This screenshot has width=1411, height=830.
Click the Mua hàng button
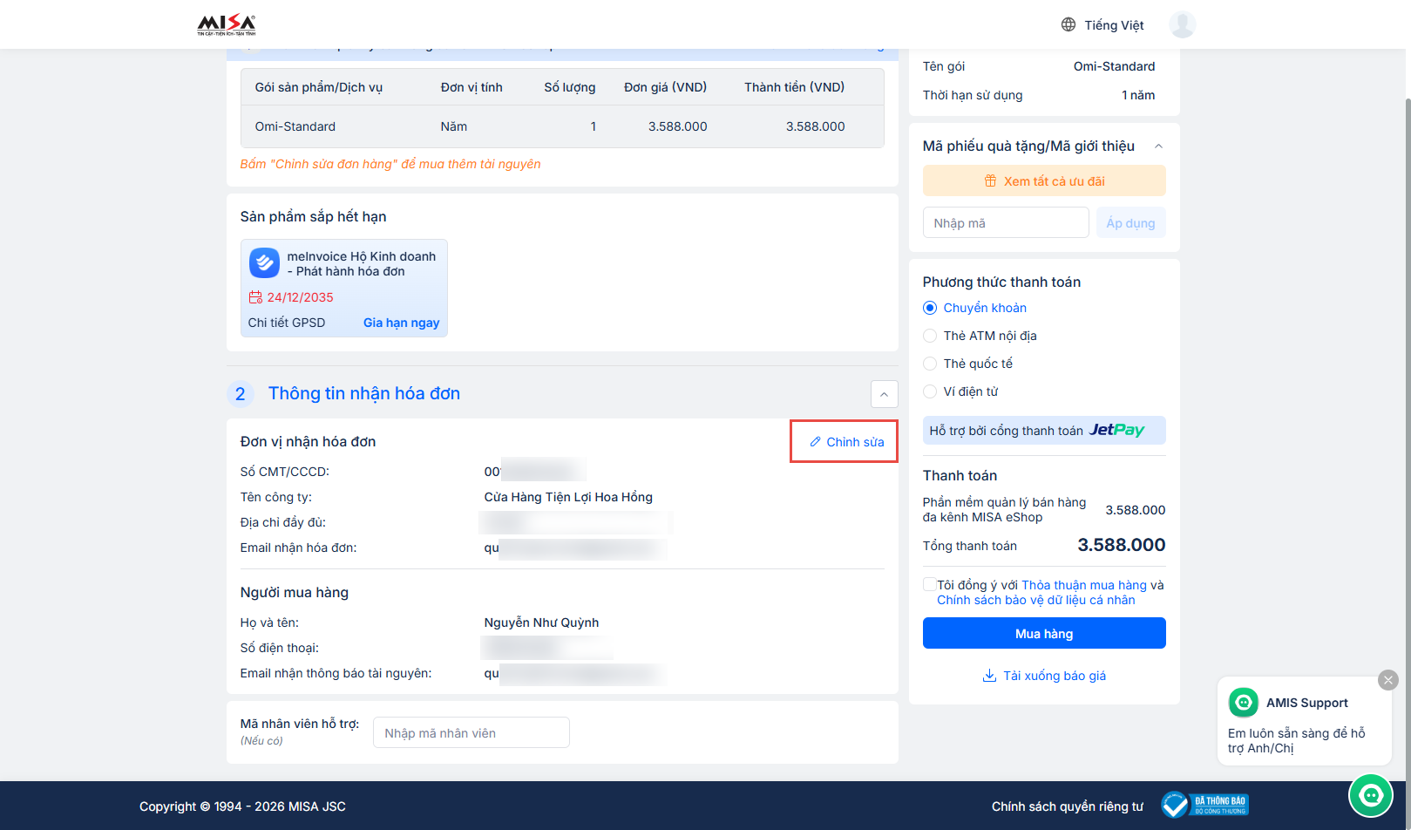tap(1043, 633)
